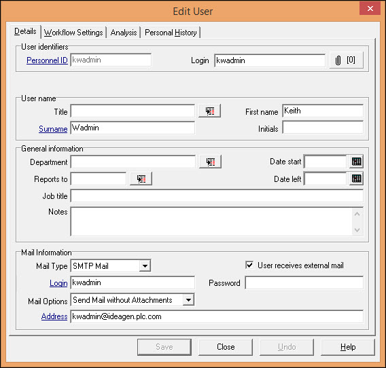Click the Close button
Screen dimensions: 386x368
226,347
